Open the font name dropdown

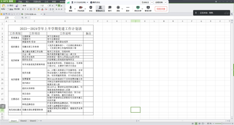point(40,6)
